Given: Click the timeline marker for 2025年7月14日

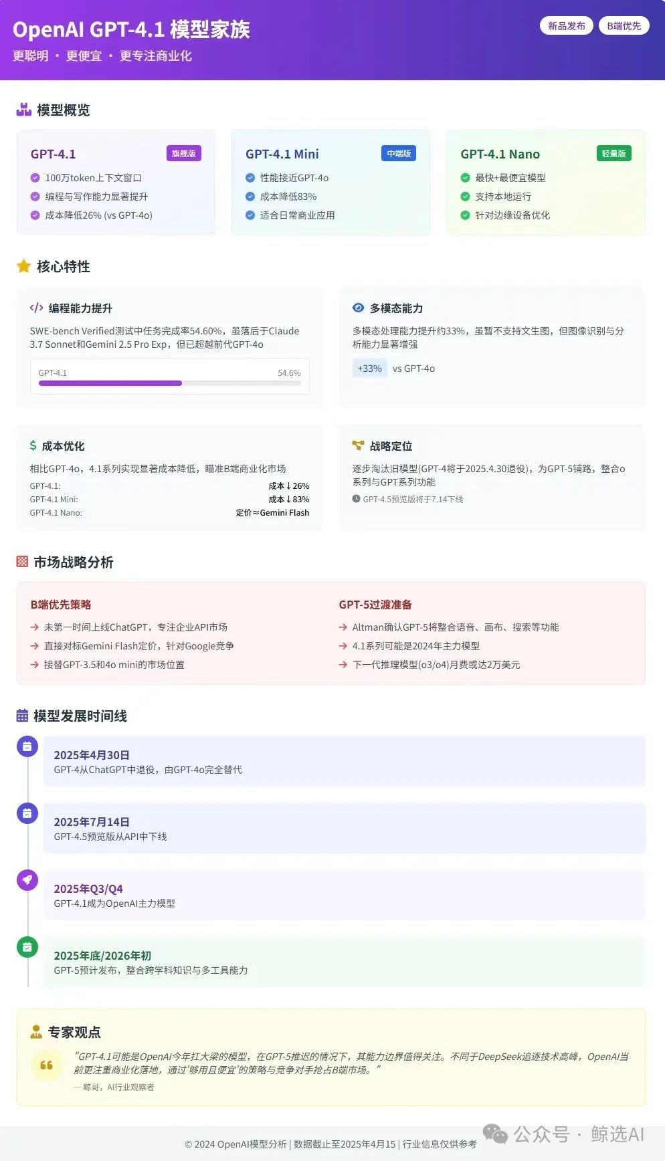Looking at the screenshot, I should 27,813.
